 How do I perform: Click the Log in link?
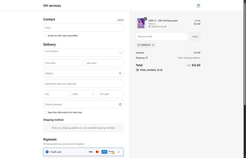coord(120,20)
